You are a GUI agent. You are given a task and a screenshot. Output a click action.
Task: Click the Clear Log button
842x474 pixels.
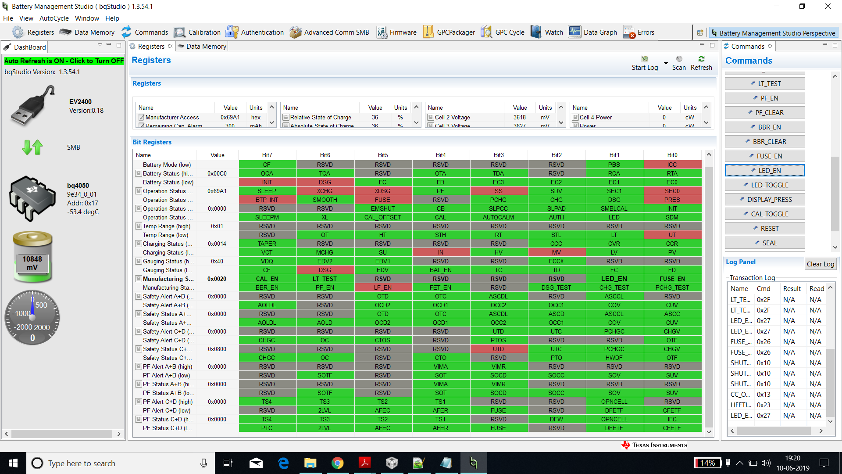pyautogui.click(x=821, y=264)
